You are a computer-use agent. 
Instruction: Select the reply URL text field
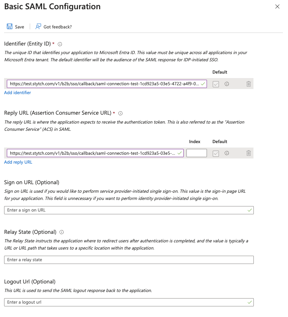tap(92, 153)
